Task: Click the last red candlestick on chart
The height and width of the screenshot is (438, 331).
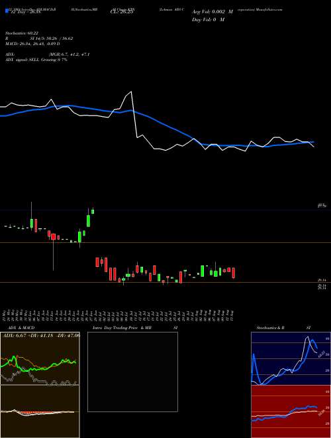Action: (234, 273)
